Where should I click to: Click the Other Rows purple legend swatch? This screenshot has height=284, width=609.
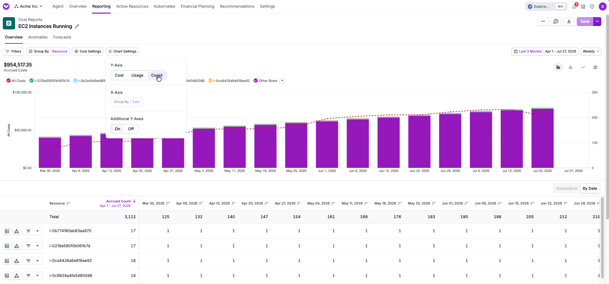coord(256,81)
